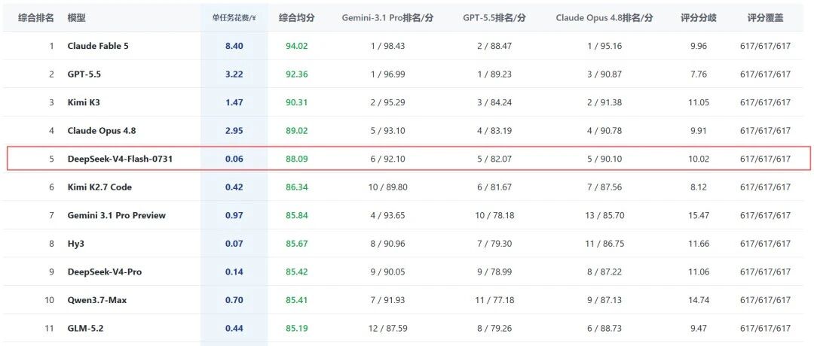Click Gemini score cell 10 / 89.80
The height and width of the screenshot is (346, 814).
pyautogui.click(x=387, y=187)
